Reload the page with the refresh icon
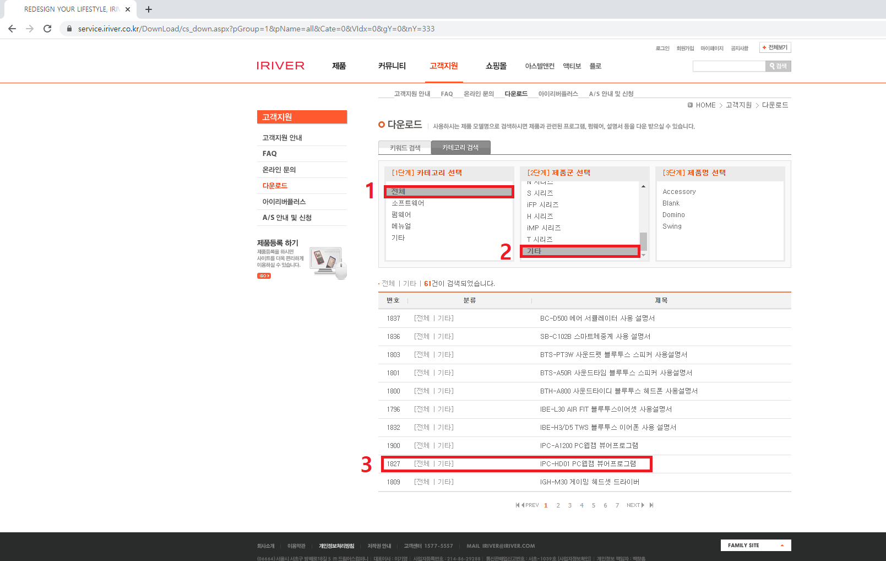This screenshot has height=561, width=886. (x=47, y=29)
